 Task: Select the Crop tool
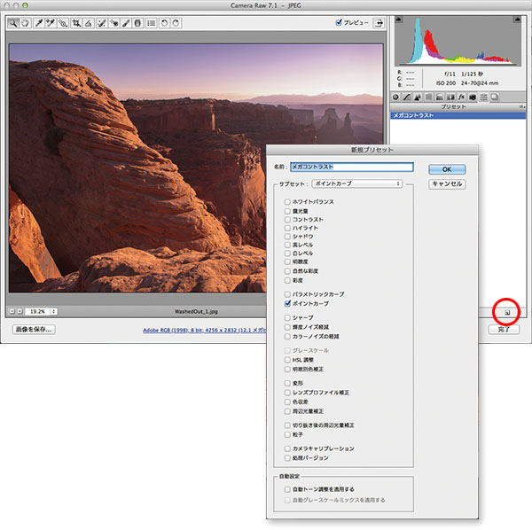[77, 24]
